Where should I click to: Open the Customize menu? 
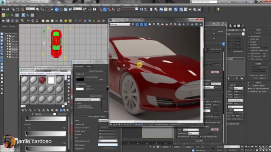[116, 5]
